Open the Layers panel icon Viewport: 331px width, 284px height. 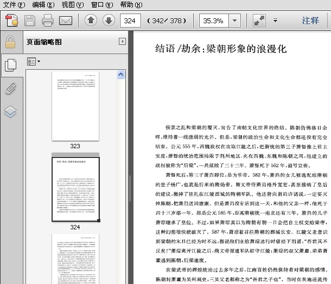10,111
